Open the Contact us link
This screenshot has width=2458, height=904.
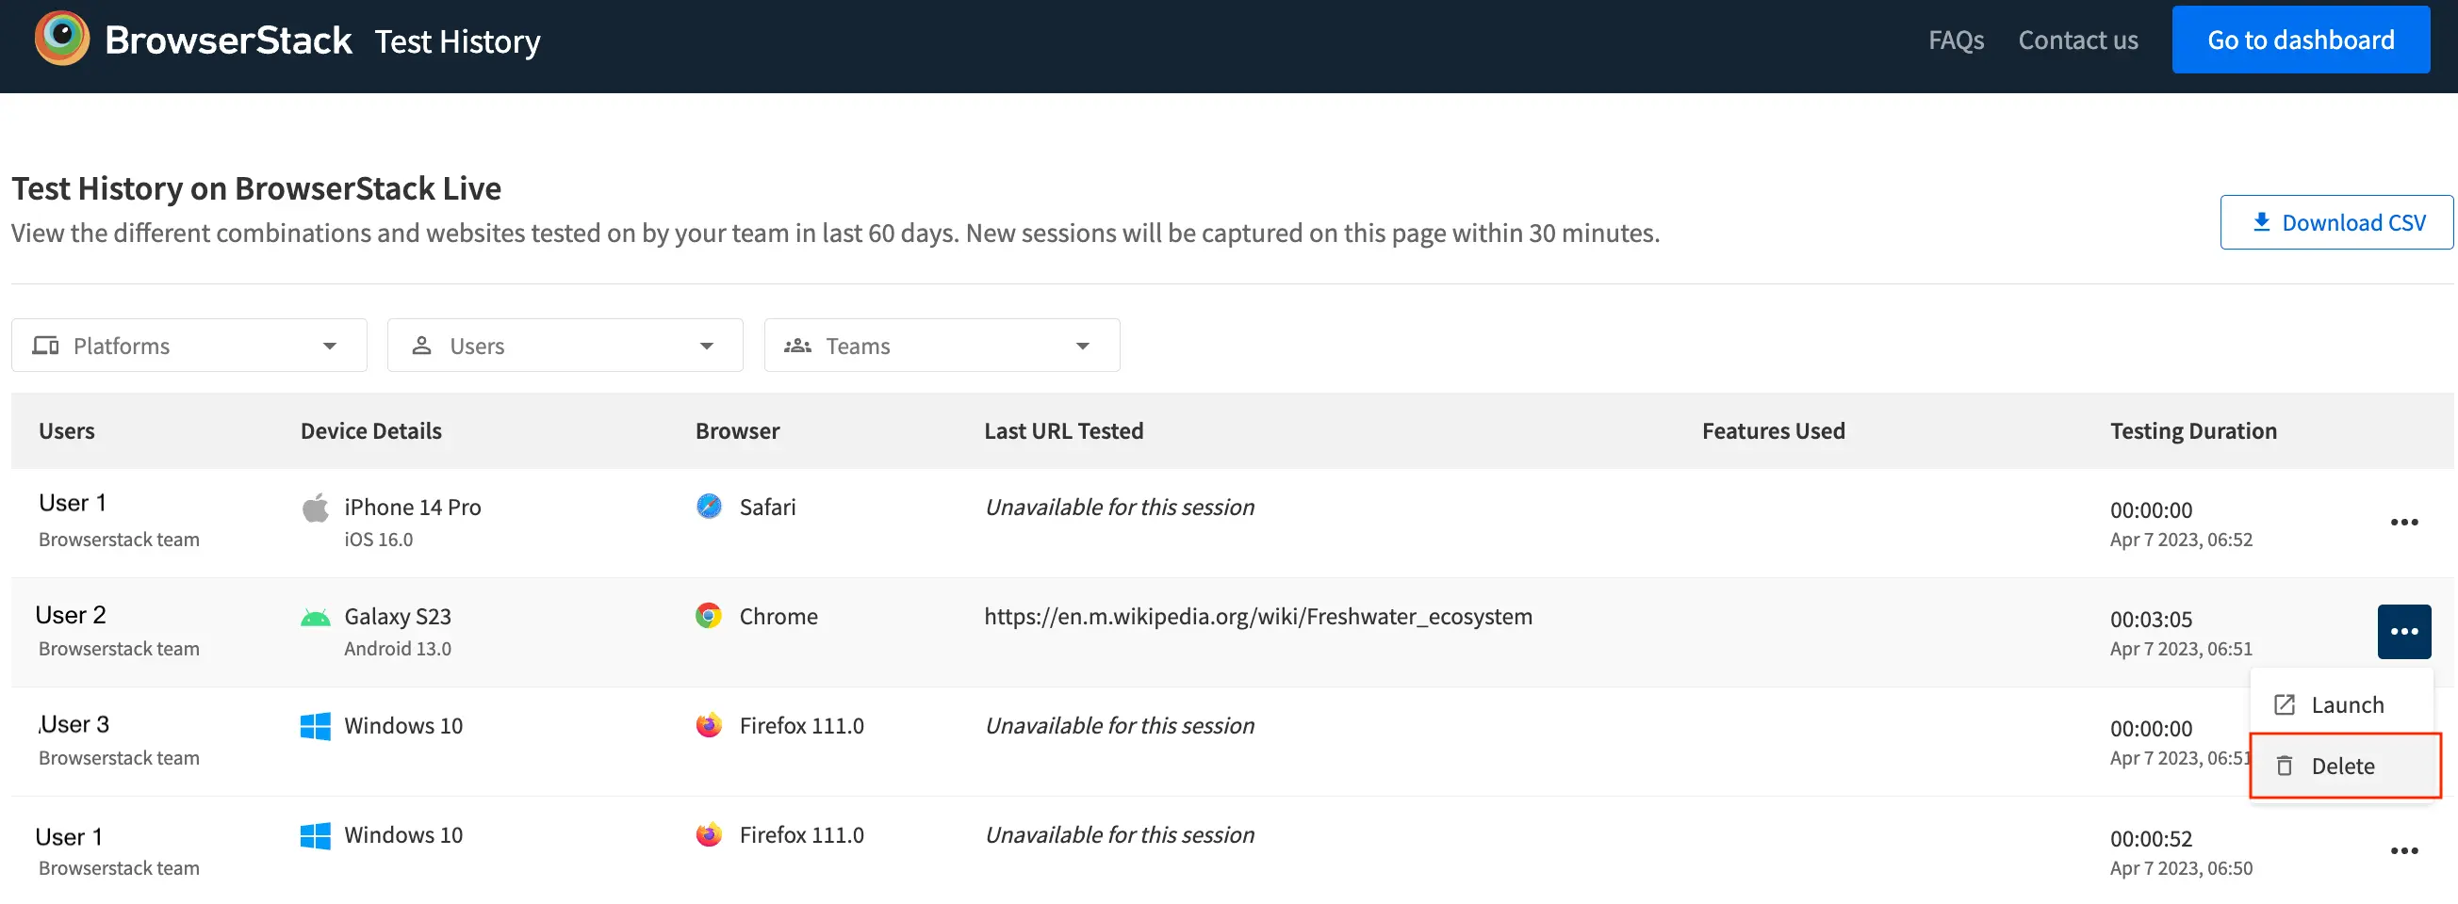[x=2077, y=40]
